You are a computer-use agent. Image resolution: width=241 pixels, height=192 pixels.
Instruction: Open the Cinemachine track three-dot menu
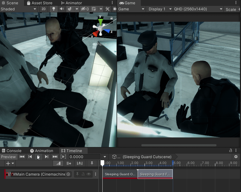[x=96, y=174]
